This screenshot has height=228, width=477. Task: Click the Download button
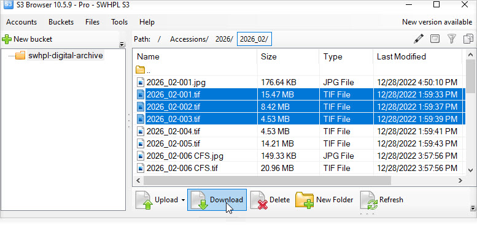(x=217, y=200)
